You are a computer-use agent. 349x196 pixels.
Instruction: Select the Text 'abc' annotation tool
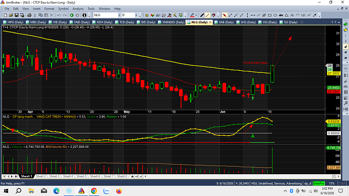281,15
